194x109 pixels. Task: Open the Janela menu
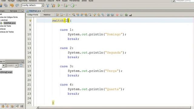(x=84, y=1)
